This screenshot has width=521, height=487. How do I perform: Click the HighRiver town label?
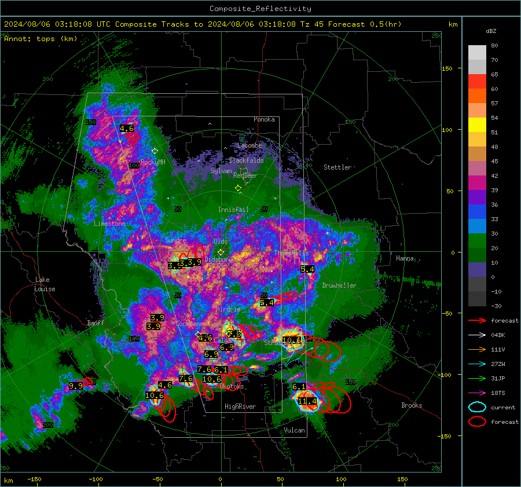point(240,407)
